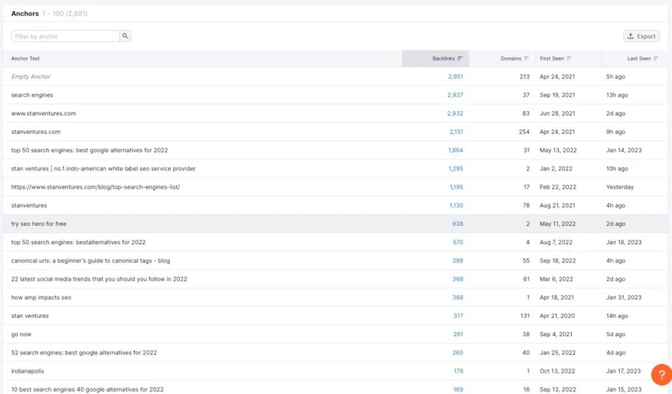The height and width of the screenshot is (394, 672).
Task: Open the 317 backlinks for stan ventures
Action: pos(458,316)
